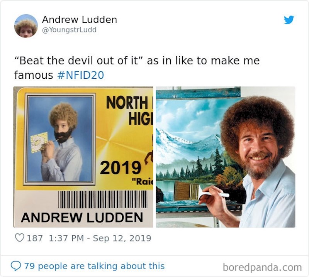
Task: Open Andrew Ludden's profile avatar
Action: click(x=26, y=26)
